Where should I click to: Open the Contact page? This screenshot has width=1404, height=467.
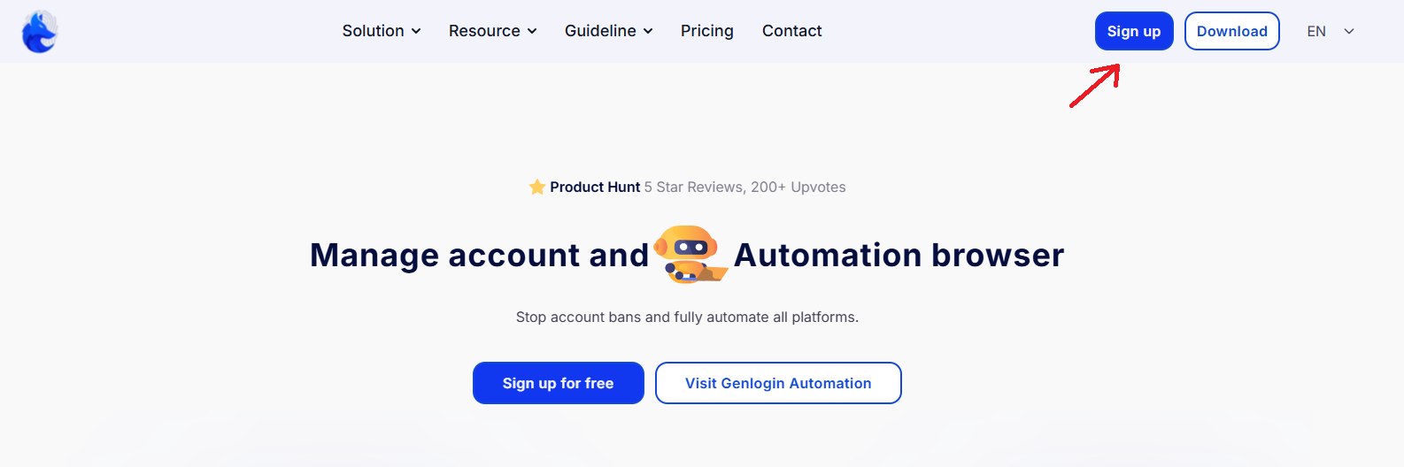pos(792,31)
